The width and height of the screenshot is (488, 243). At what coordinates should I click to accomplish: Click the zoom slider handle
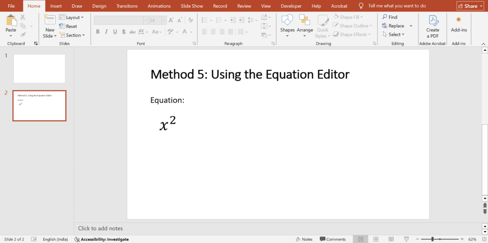[x=433, y=239]
